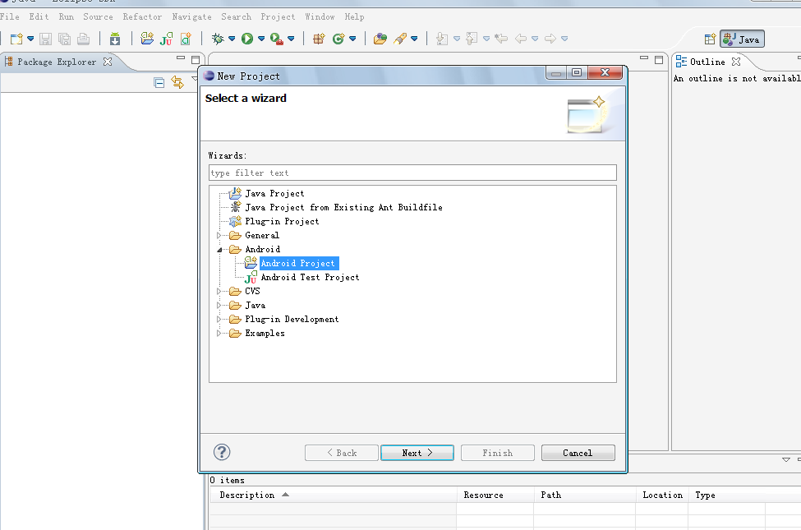This screenshot has width=801, height=530.
Task: Click the Debug bug icon
Action: 218,39
